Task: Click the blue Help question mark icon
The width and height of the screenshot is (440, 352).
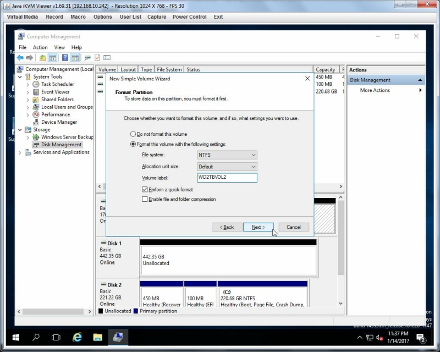Action: point(65,58)
